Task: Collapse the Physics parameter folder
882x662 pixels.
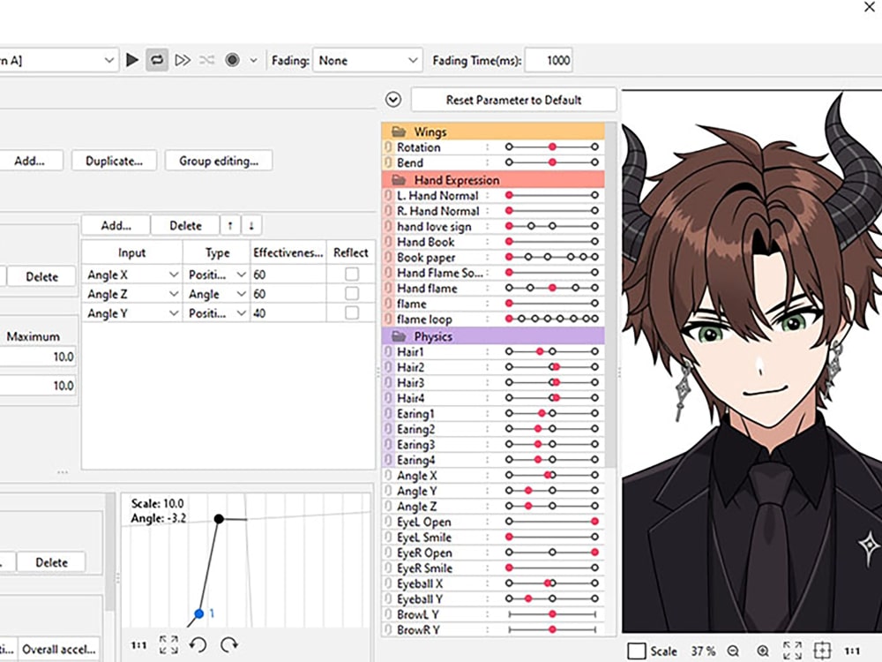Action: tap(399, 336)
